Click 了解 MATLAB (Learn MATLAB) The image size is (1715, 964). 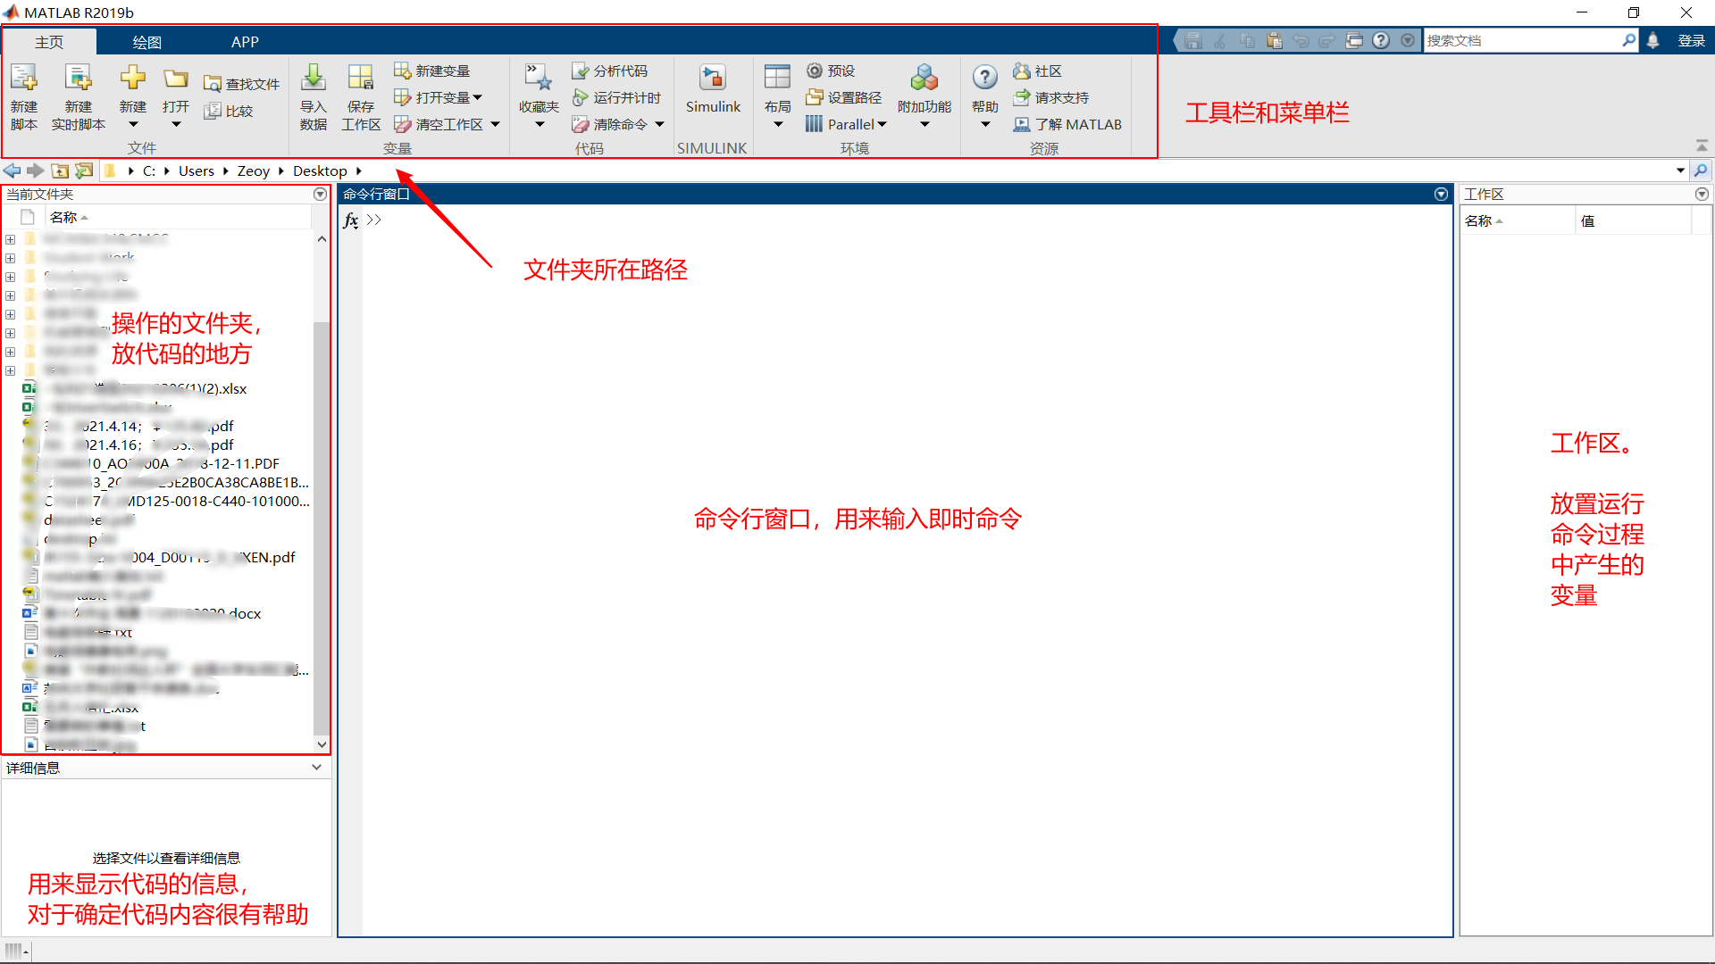point(1067,124)
